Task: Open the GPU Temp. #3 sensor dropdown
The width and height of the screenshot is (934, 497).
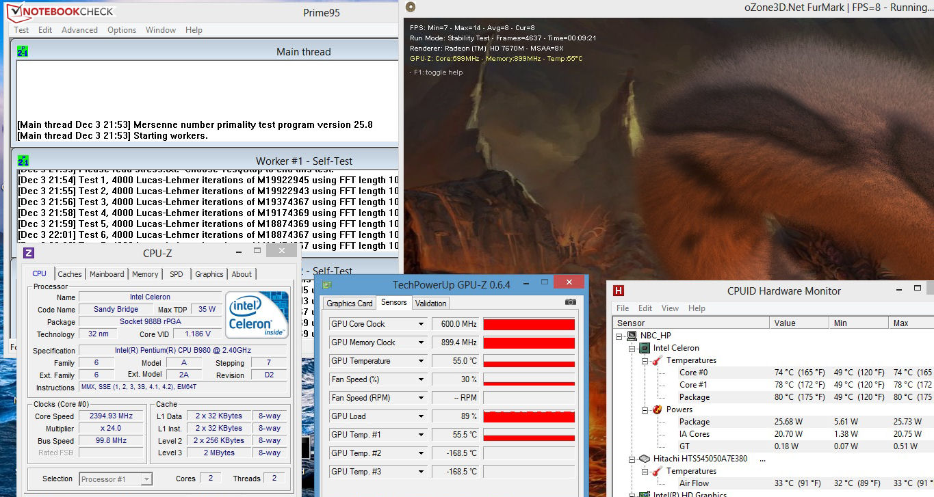Action: [421, 472]
